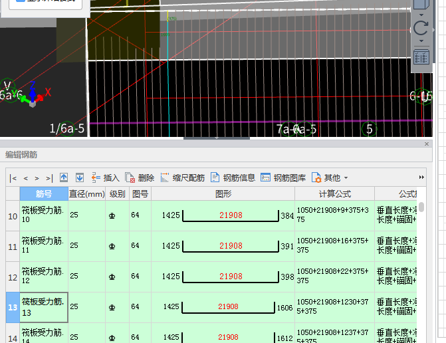
Task: Click formula 1050+21908+1230+375+375
Action: coord(332,306)
